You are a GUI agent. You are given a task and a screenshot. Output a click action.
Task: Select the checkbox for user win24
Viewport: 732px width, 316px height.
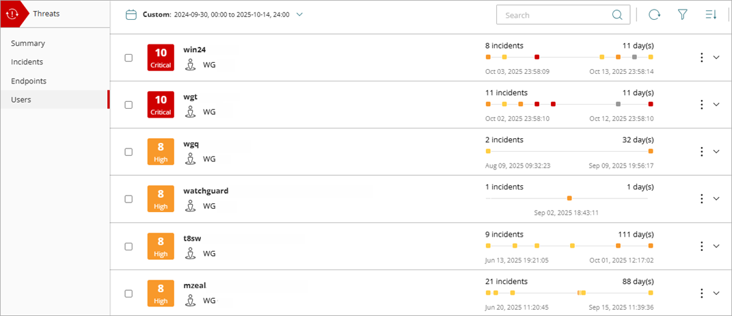(x=128, y=57)
